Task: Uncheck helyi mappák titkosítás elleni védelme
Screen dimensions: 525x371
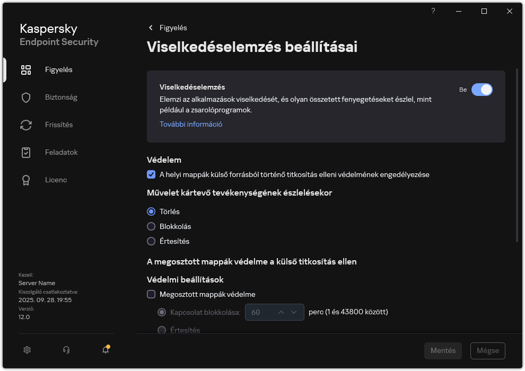Action: (151, 174)
